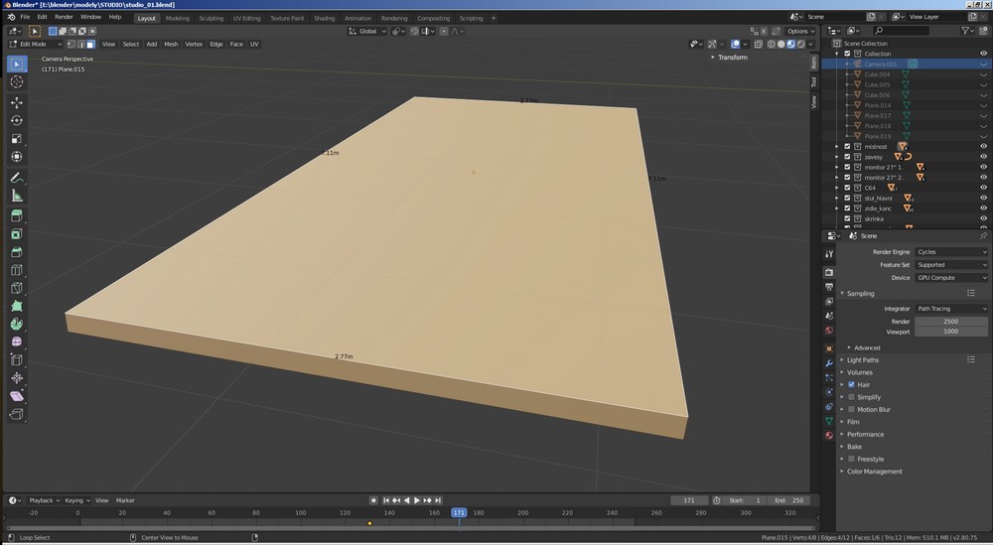Click the play animation button
This screenshot has width=993, height=545.
[416, 500]
